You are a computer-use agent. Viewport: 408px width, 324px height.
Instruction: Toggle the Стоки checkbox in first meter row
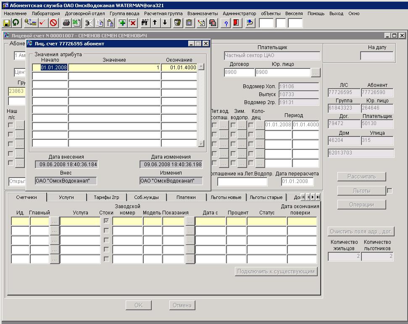[106, 221]
